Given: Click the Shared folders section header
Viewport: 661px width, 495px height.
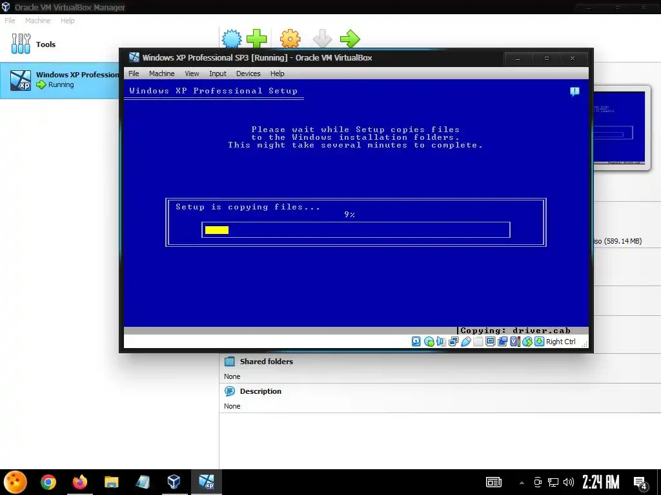Looking at the screenshot, I should pyautogui.click(x=267, y=361).
